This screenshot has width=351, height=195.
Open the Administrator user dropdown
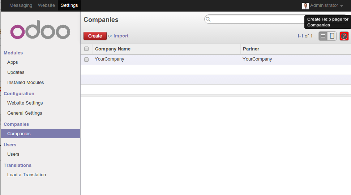[x=324, y=5]
